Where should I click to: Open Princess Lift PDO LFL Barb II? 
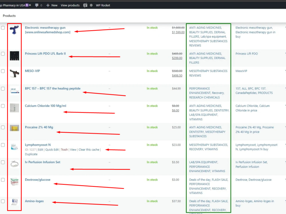tap(45, 54)
